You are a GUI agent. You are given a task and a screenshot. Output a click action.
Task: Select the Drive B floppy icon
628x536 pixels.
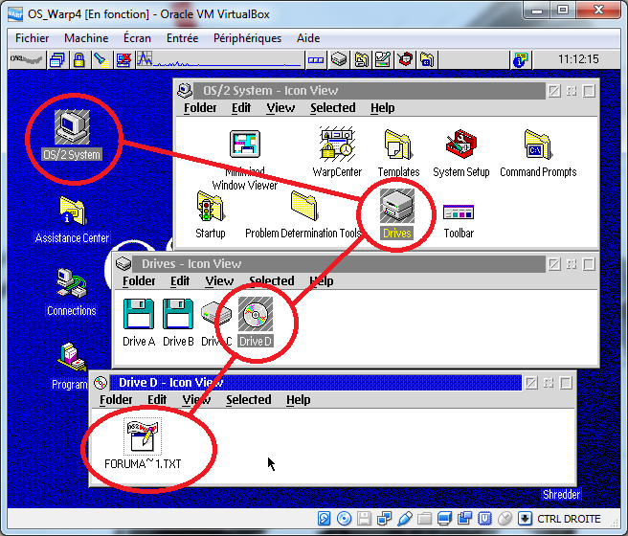point(178,323)
